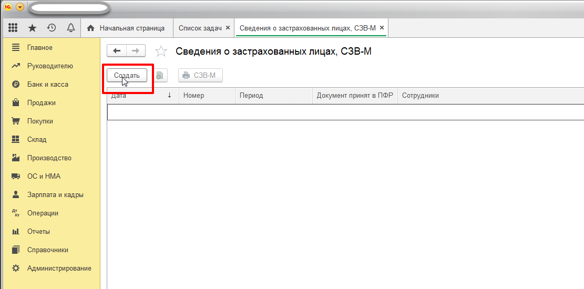The width and height of the screenshot is (584, 289).
Task: Add this page to favorites star
Action: point(161,51)
